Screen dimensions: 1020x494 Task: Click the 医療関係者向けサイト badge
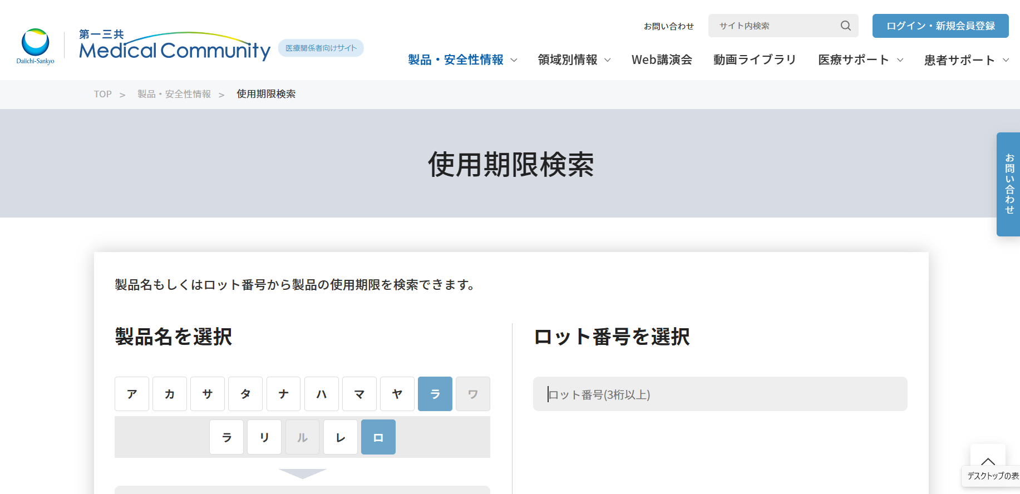pyautogui.click(x=321, y=48)
